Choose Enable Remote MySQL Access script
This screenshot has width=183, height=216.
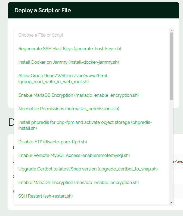(x=74, y=155)
